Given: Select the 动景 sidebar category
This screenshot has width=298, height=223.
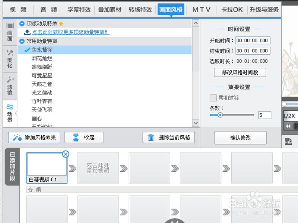Looking at the screenshot, I should coord(10,113).
